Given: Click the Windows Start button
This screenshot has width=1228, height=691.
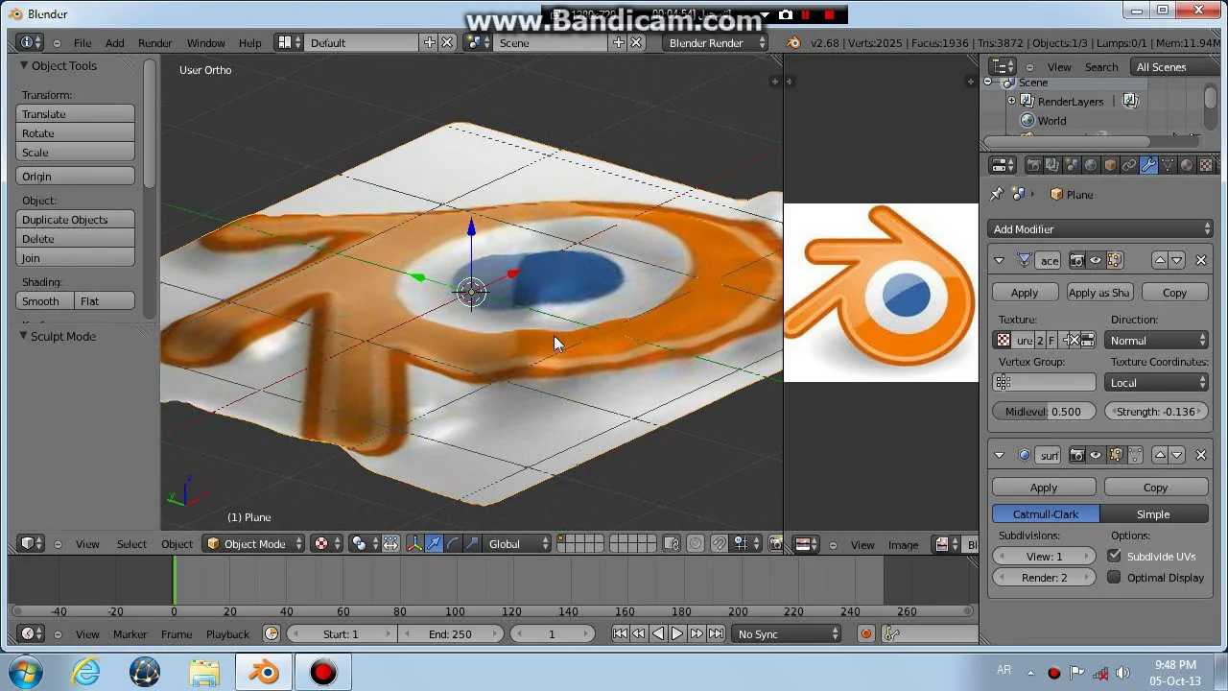Looking at the screenshot, I should [26, 672].
